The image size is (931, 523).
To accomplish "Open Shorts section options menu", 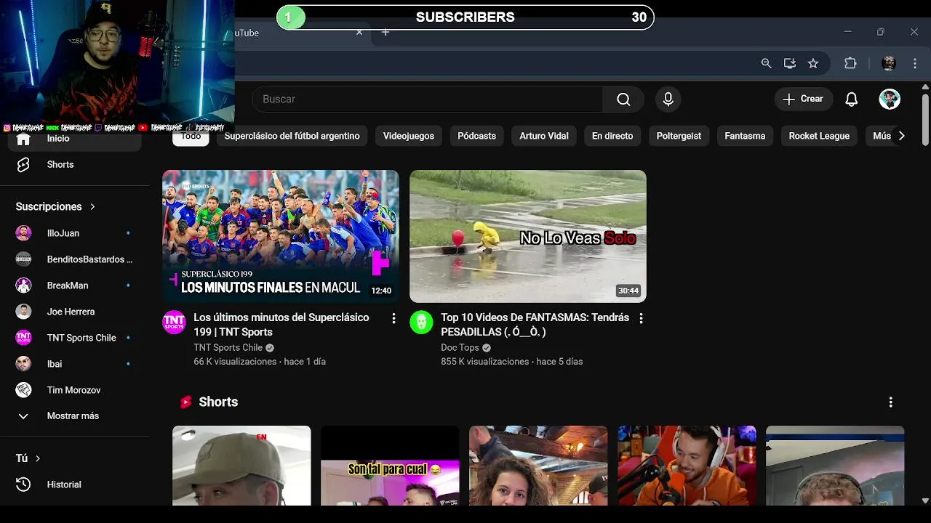I will pos(890,402).
